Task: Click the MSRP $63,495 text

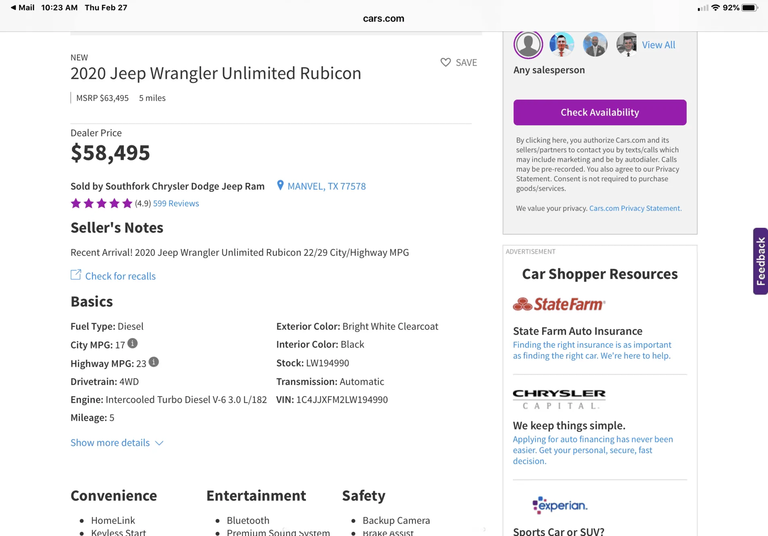Action: [x=103, y=98]
